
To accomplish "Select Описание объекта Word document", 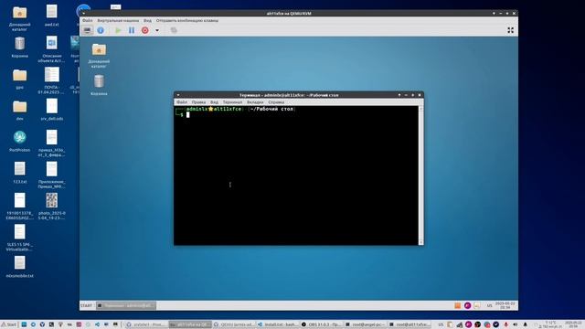I will pyautogui.click(x=52, y=49).
